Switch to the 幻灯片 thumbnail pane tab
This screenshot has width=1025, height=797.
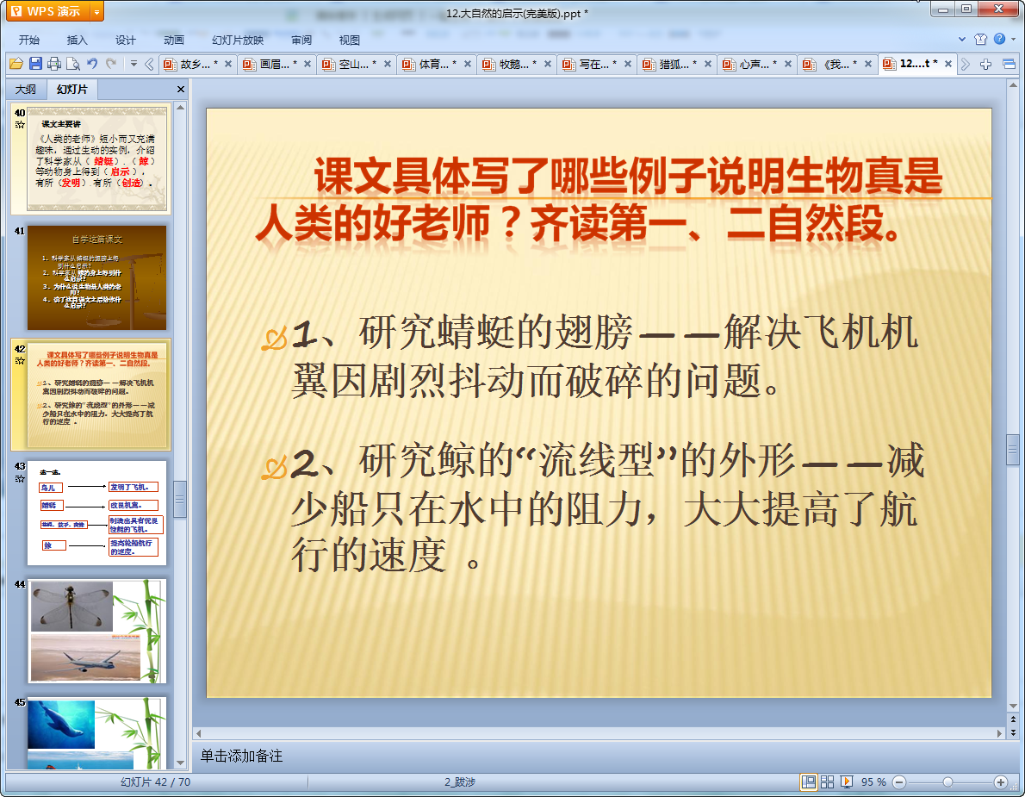71,89
